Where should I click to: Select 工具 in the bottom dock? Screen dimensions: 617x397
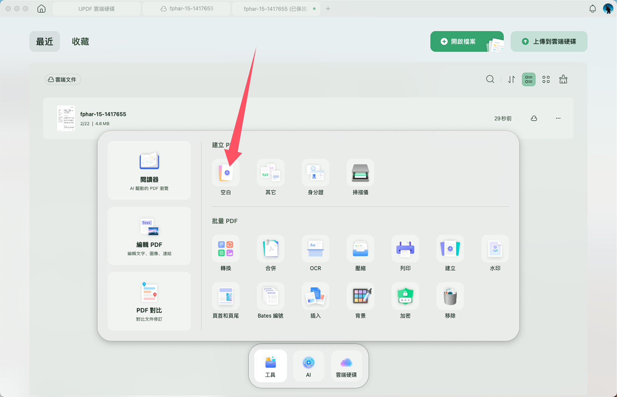point(270,366)
